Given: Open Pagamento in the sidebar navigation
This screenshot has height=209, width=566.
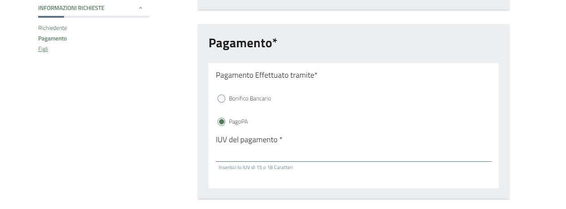Looking at the screenshot, I should click(52, 39).
